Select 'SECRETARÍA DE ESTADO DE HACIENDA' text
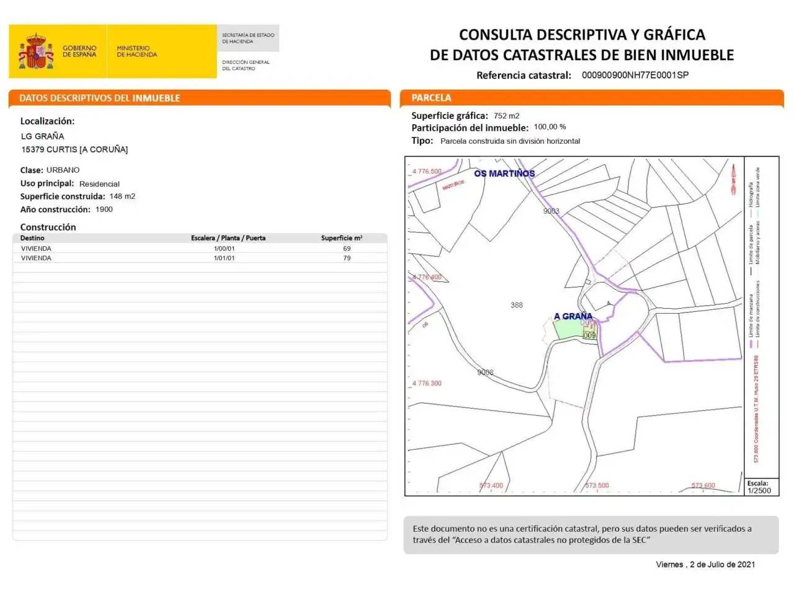This screenshot has height=595, width=794. (248, 38)
